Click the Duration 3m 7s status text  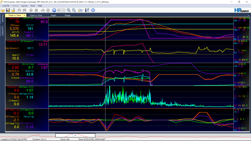tap(39, 139)
